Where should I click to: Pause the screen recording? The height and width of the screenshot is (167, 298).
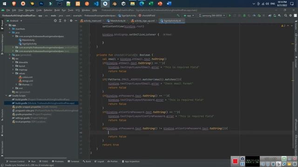[x=242, y=164]
